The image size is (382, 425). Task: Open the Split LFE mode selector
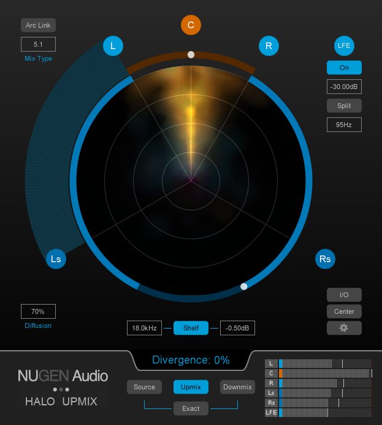point(344,106)
